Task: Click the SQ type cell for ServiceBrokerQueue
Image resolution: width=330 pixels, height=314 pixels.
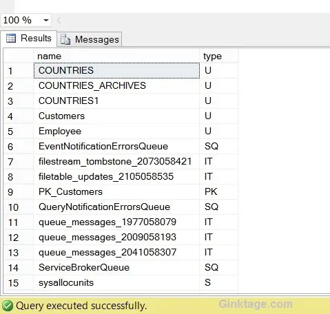Action: point(219,268)
